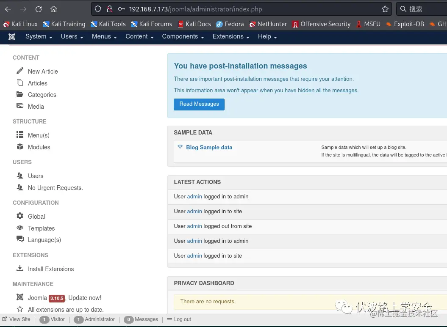Click the browser back arrow
The image size is (447, 327).
[x=8, y=9]
